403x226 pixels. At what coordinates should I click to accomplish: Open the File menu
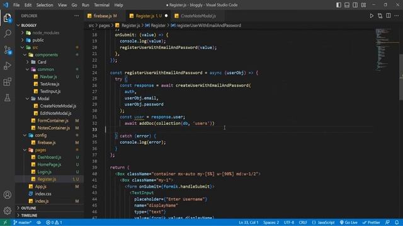(16, 5)
